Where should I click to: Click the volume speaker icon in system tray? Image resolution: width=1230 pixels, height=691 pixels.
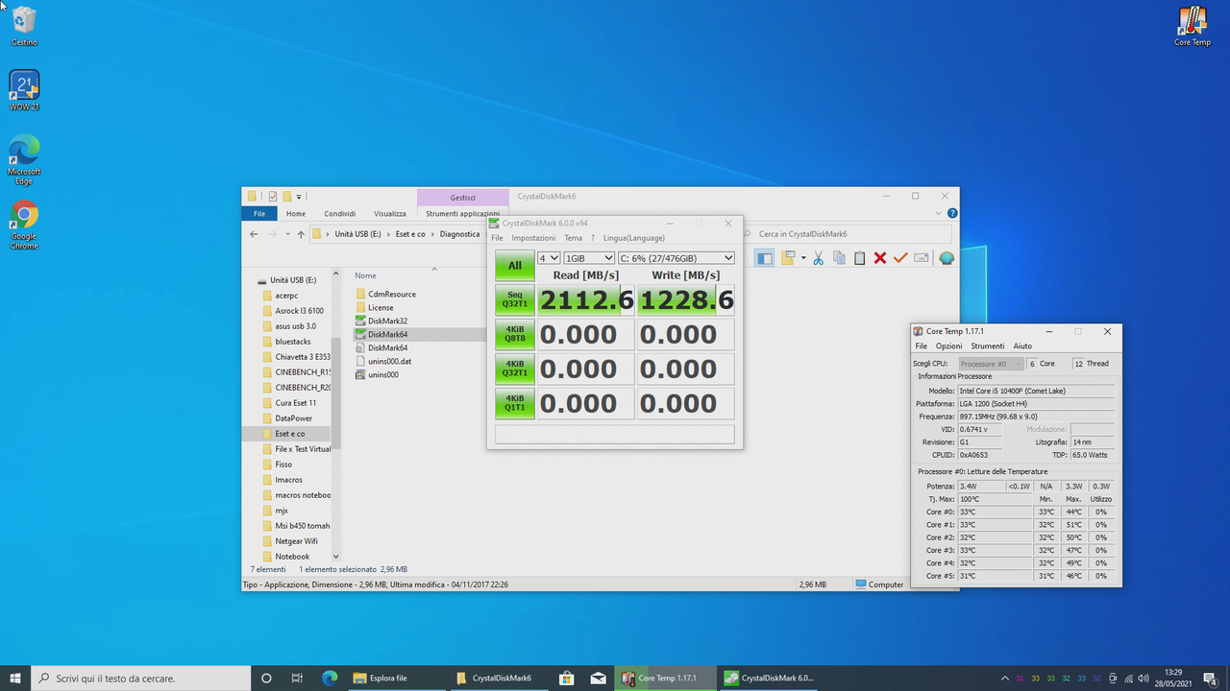point(1143,679)
